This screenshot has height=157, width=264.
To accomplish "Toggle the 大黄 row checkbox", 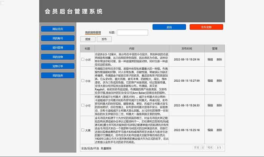I will pyautogui.click(x=83, y=130).
